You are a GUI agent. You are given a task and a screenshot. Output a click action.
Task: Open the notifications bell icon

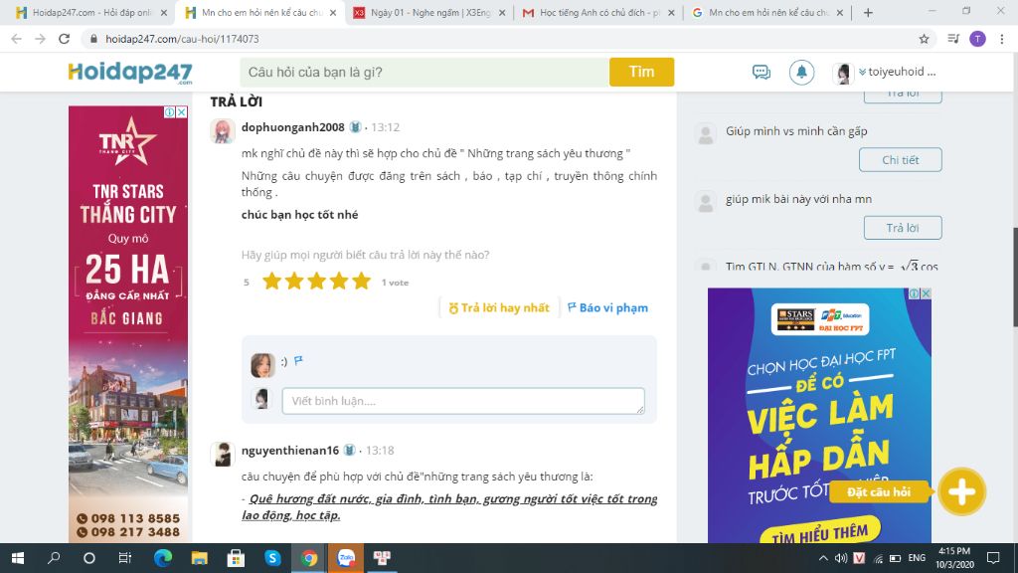(802, 72)
